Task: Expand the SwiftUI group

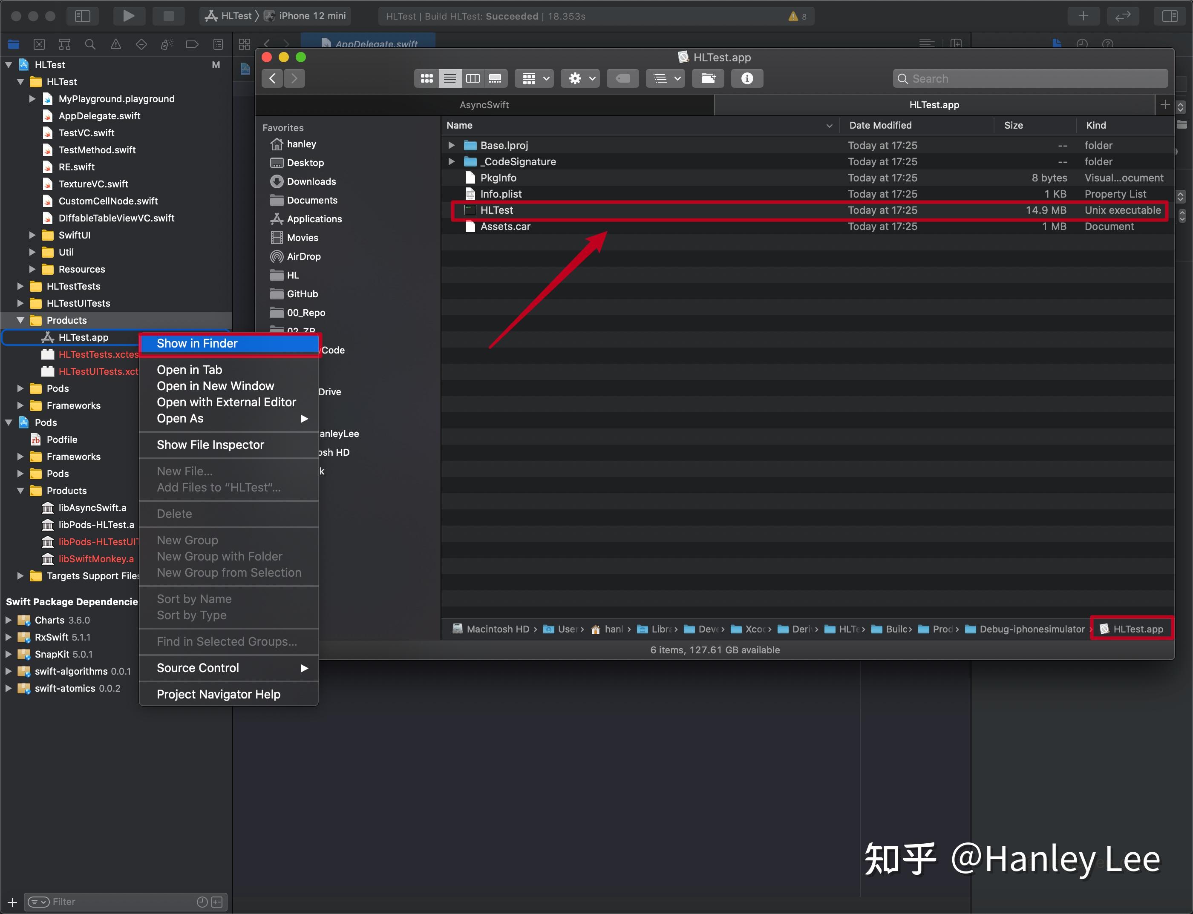Action: click(x=32, y=235)
